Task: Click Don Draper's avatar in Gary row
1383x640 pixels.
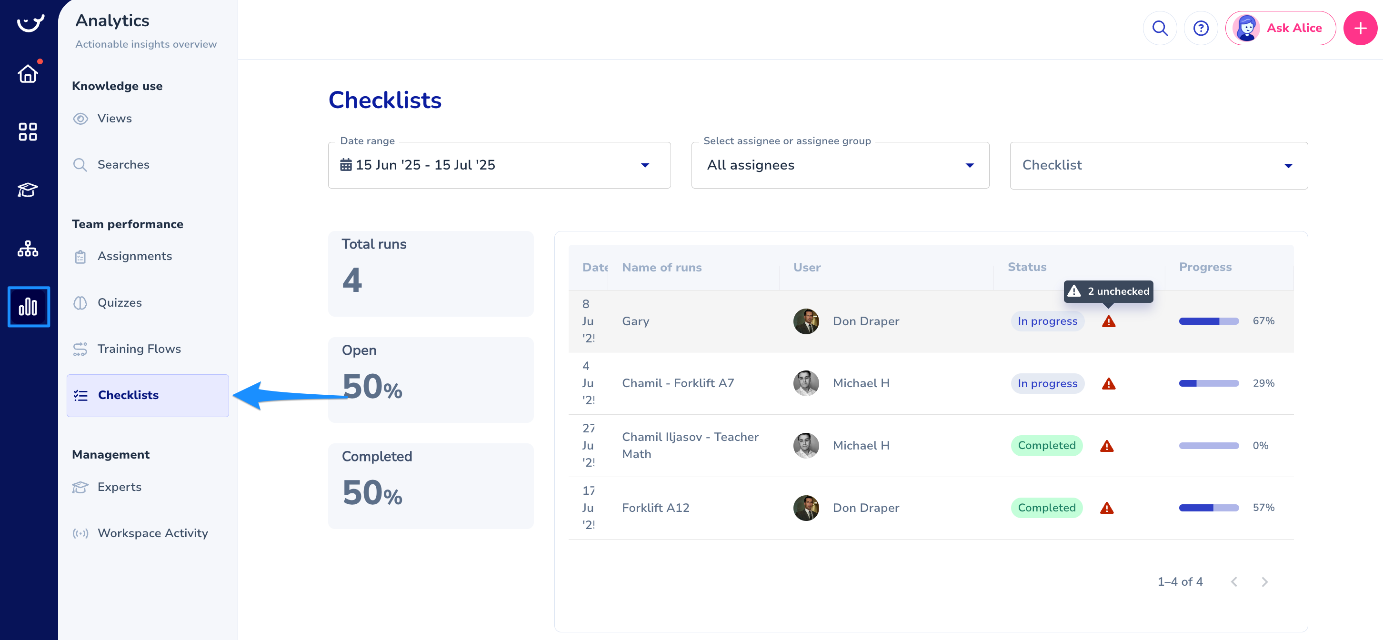Action: tap(805, 321)
